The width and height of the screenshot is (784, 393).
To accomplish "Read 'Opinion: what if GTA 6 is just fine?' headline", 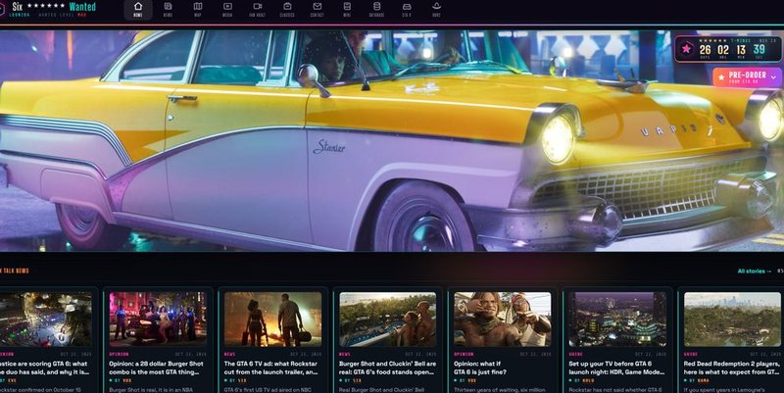I will pos(480,368).
